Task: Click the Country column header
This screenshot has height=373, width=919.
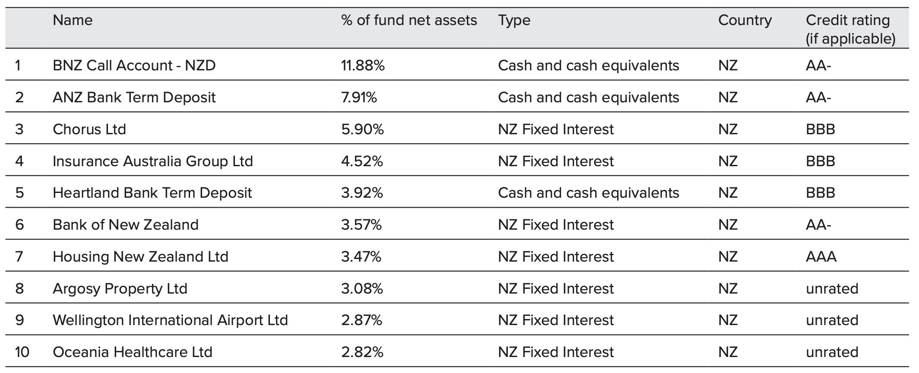Action: click(x=745, y=20)
